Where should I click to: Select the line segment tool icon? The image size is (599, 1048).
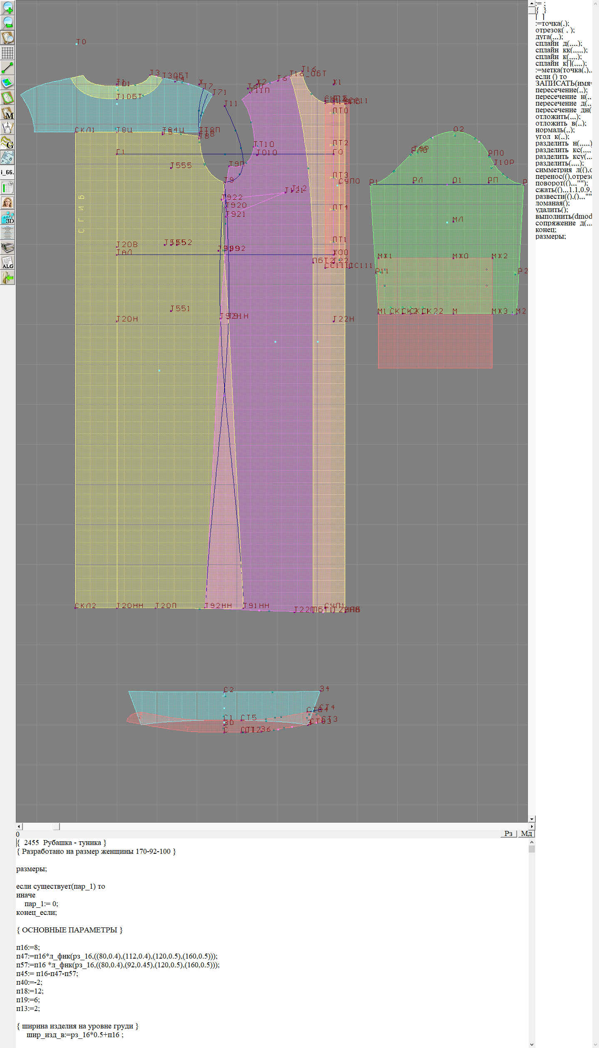(x=7, y=68)
